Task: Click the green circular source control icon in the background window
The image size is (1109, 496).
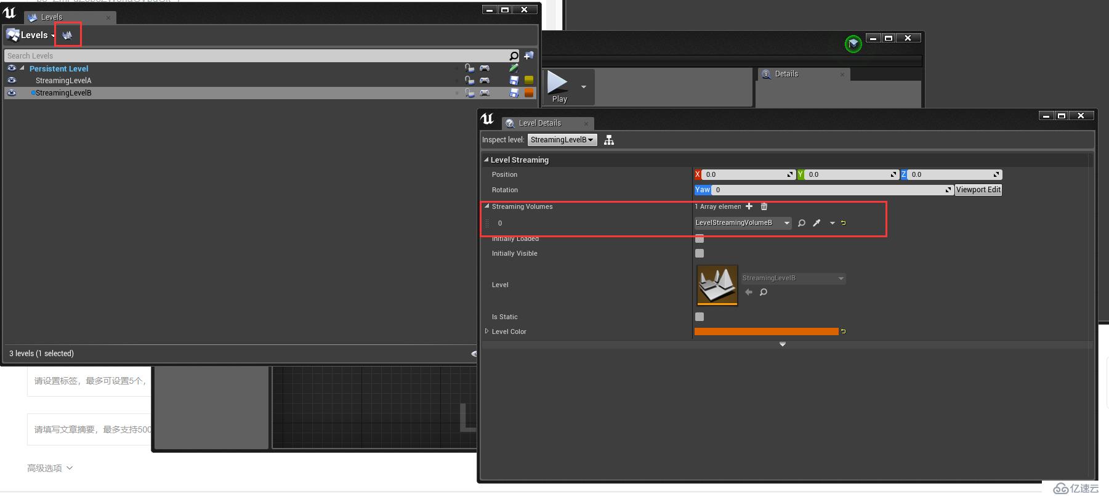Action: [853, 44]
